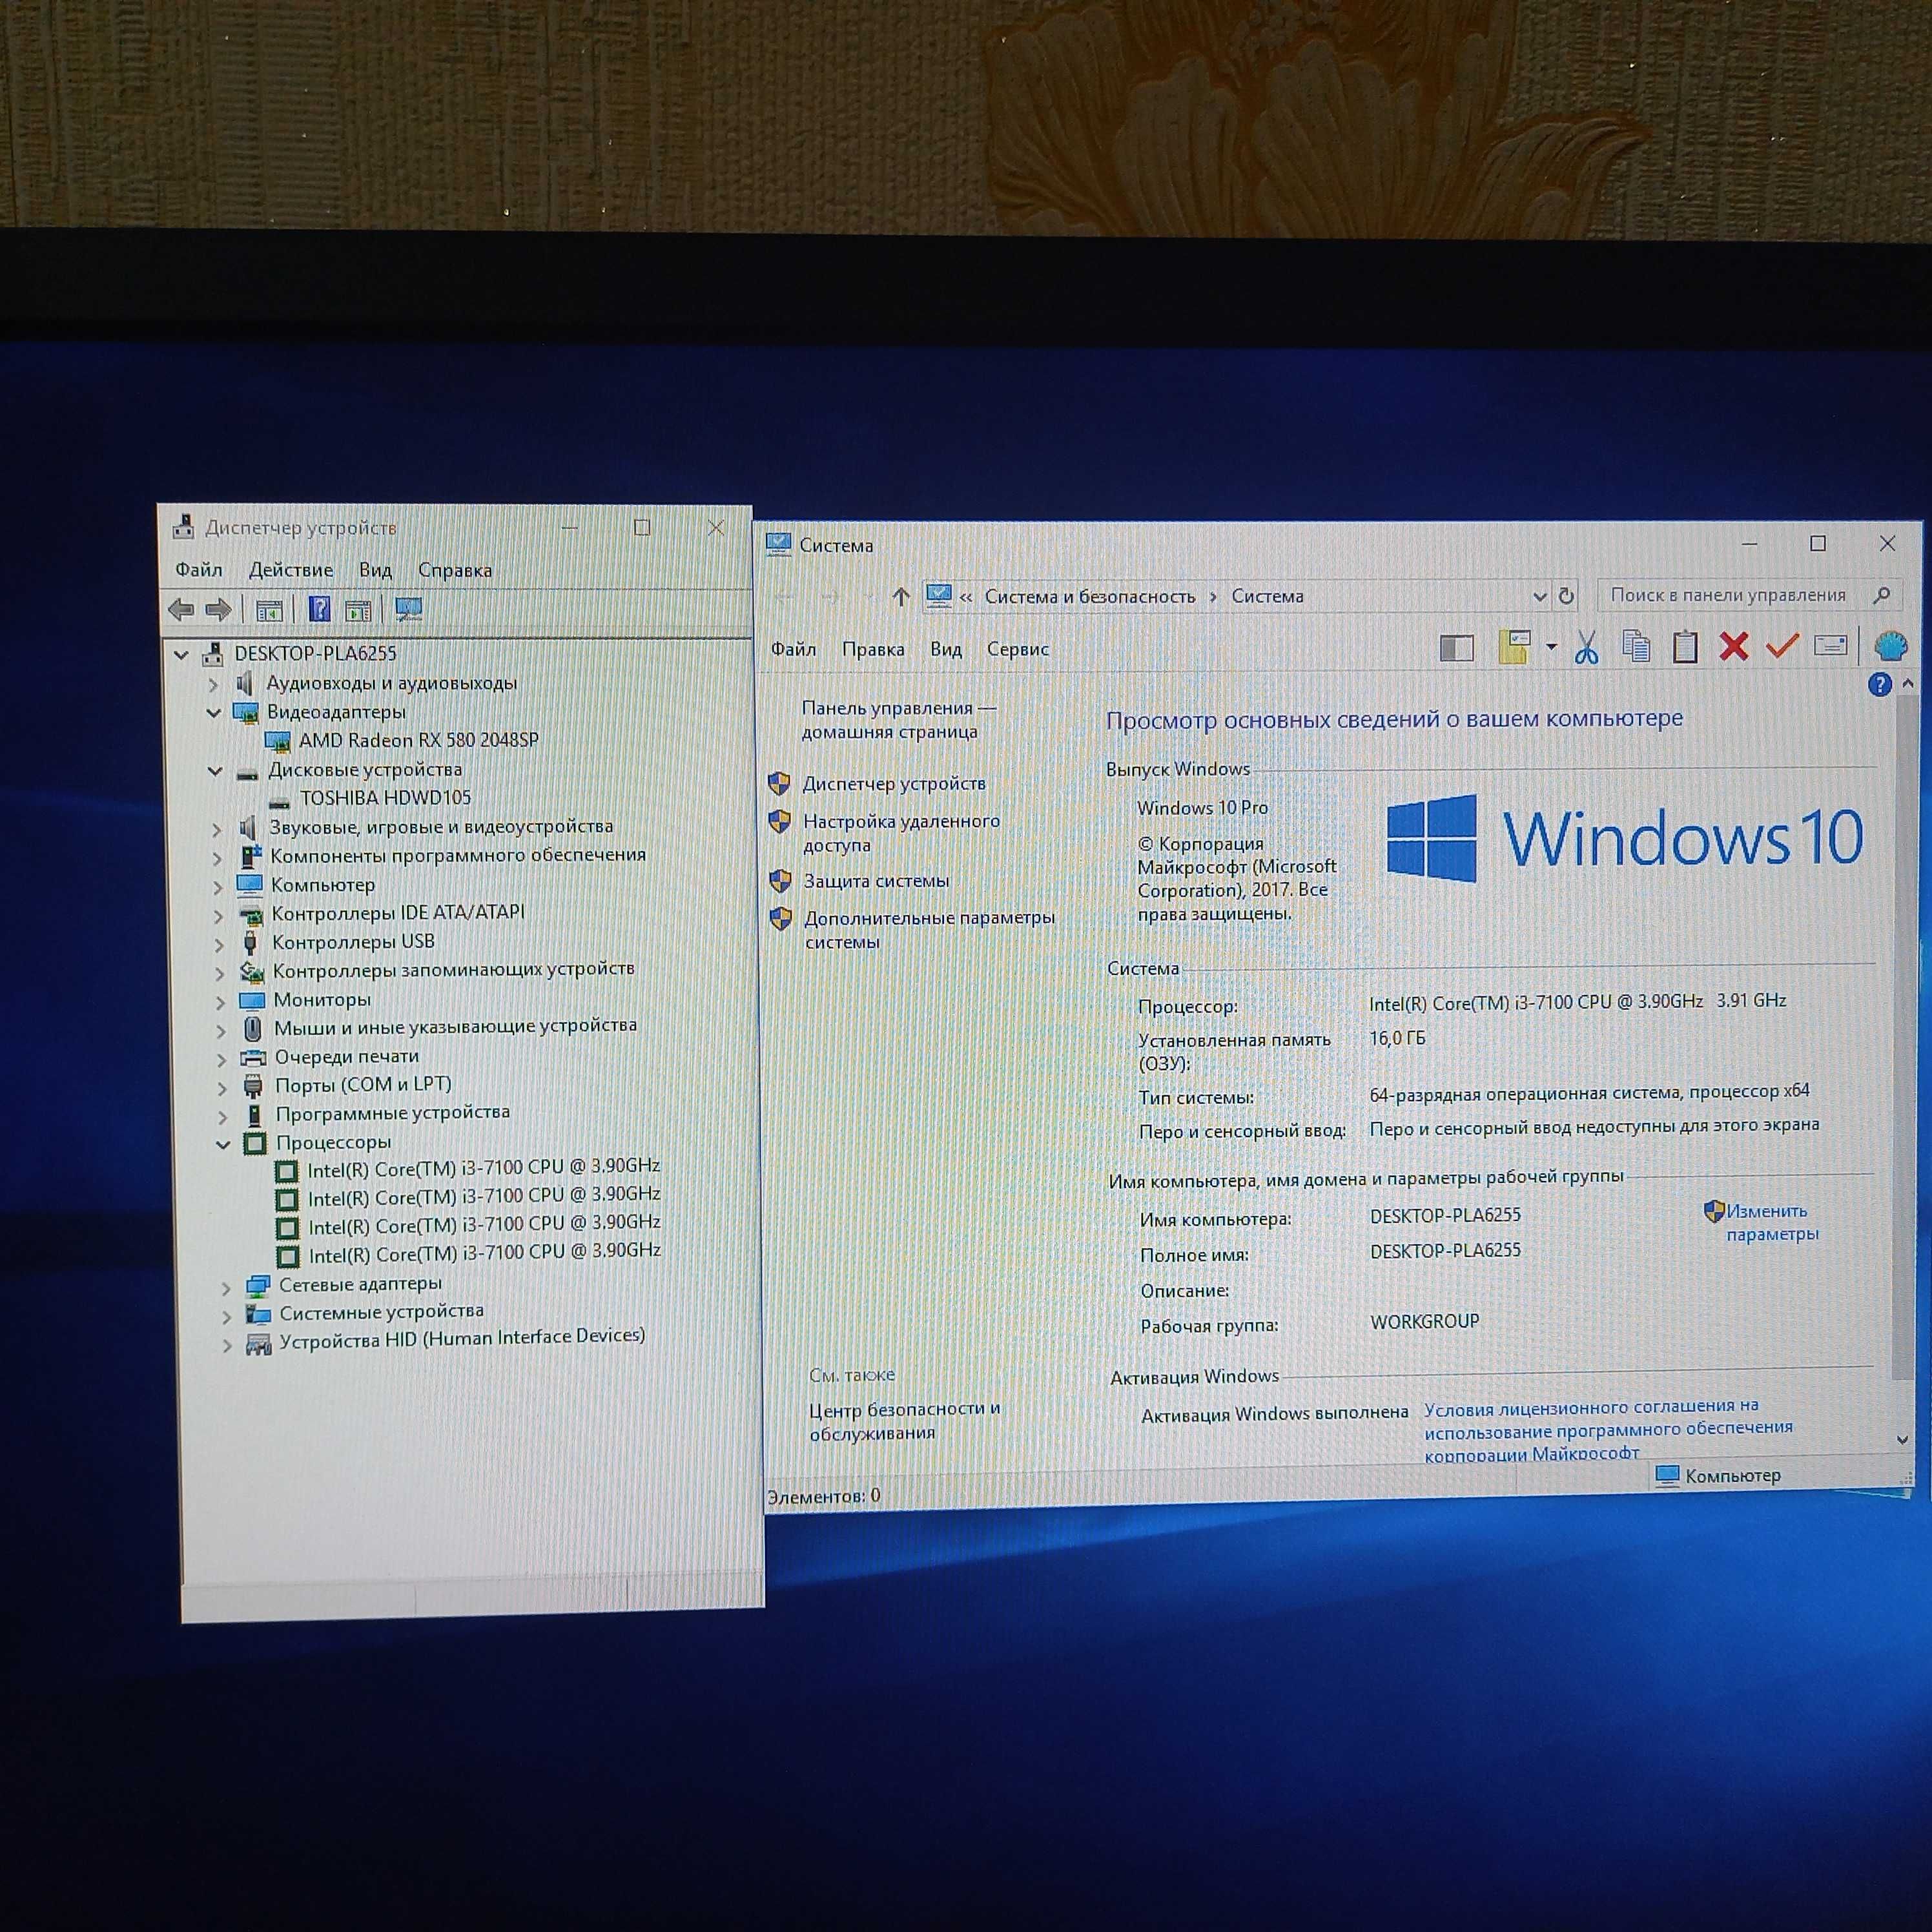Open dropdown arrow beside yellow properties icon
The image size is (1932, 1932).
point(1551,646)
